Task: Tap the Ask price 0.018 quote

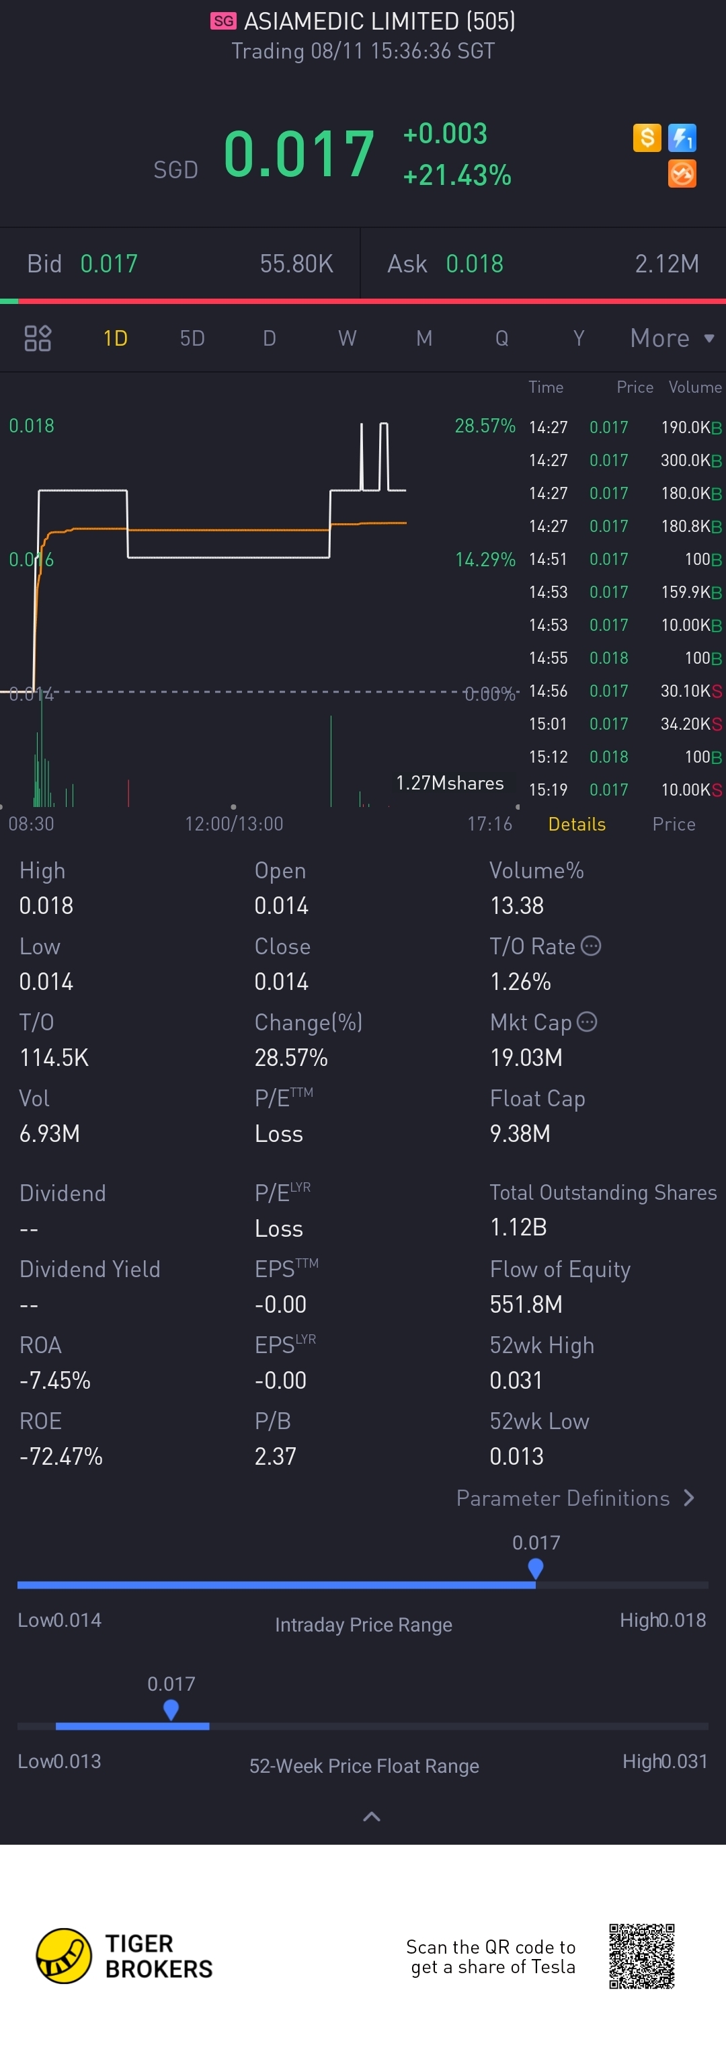Action: pyautogui.click(x=474, y=264)
